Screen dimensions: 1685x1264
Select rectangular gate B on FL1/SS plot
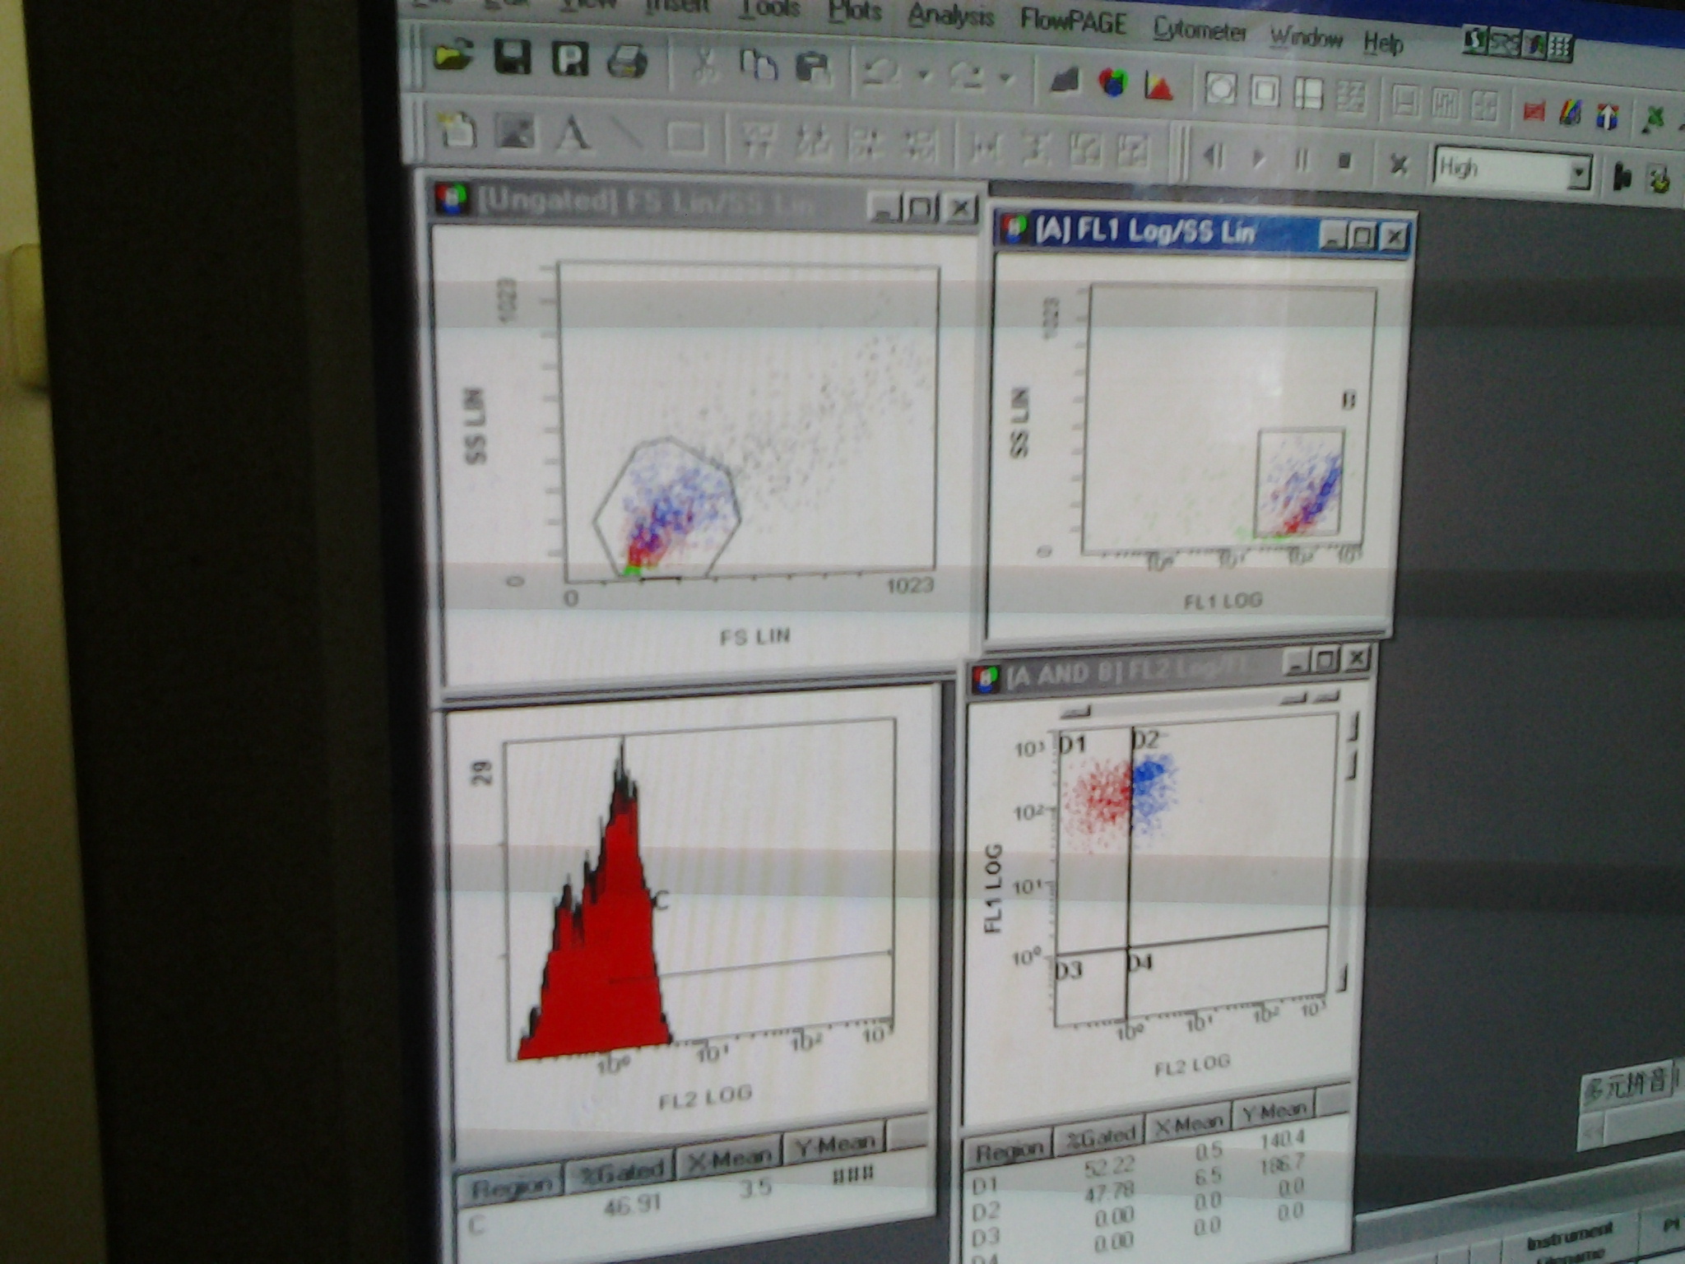coord(1299,481)
